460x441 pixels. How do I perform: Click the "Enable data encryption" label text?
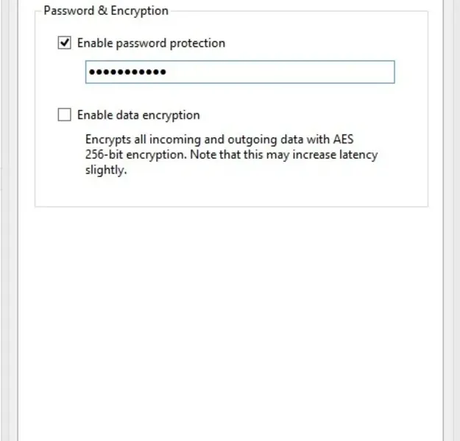point(138,115)
